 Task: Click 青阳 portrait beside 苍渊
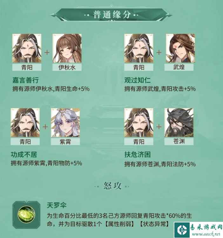139,122
